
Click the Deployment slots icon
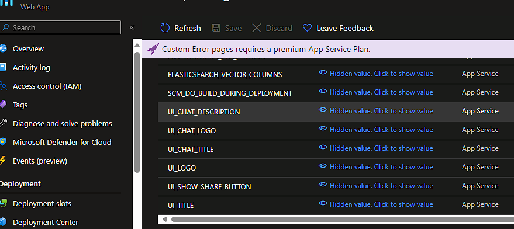[x=4, y=203]
